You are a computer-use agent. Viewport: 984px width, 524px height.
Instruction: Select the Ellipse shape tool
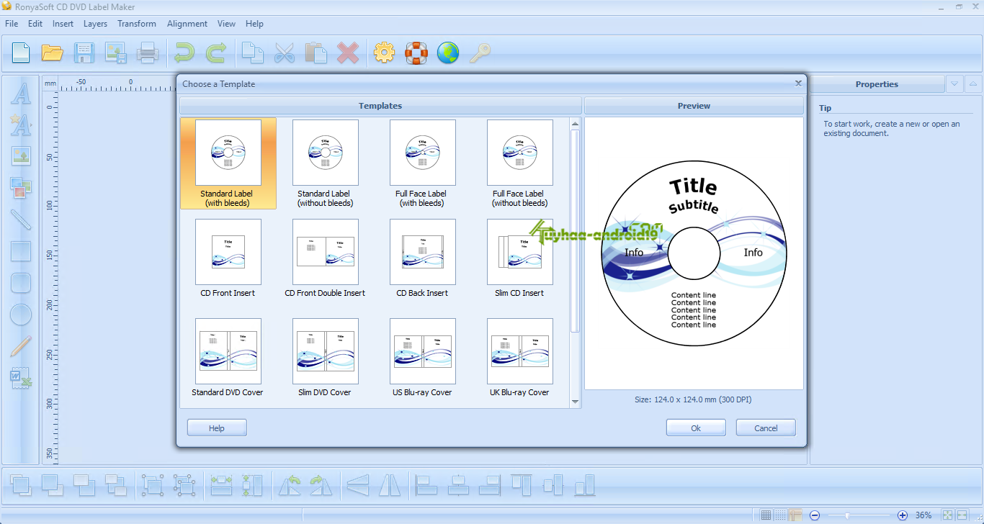click(21, 315)
